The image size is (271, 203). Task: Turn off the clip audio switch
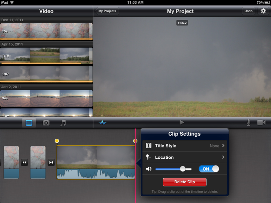[x=209, y=169]
